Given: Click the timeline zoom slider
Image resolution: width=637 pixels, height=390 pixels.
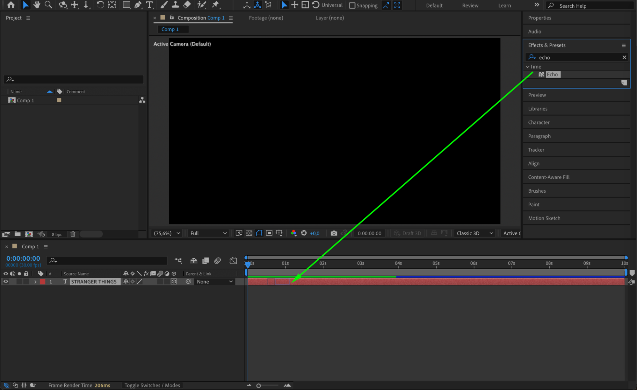Looking at the screenshot, I should click(x=259, y=386).
